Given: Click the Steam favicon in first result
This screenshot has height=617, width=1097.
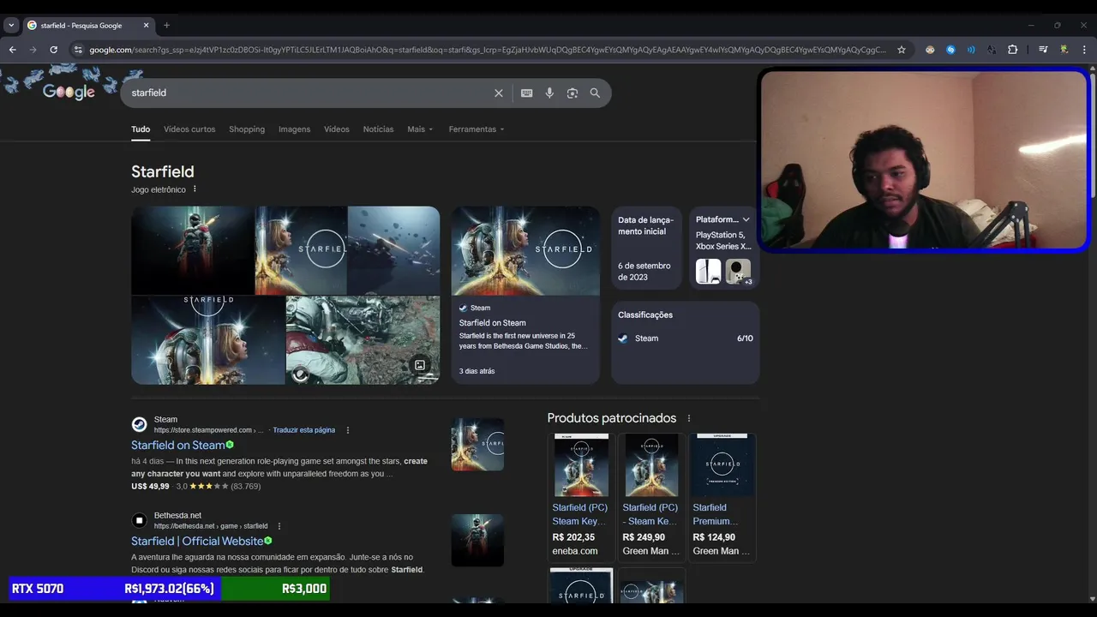Looking at the screenshot, I should click(139, 424).
